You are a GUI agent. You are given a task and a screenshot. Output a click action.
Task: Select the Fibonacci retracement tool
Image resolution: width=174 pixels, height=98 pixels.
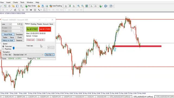pyautogui.click(x=19, y=10)
